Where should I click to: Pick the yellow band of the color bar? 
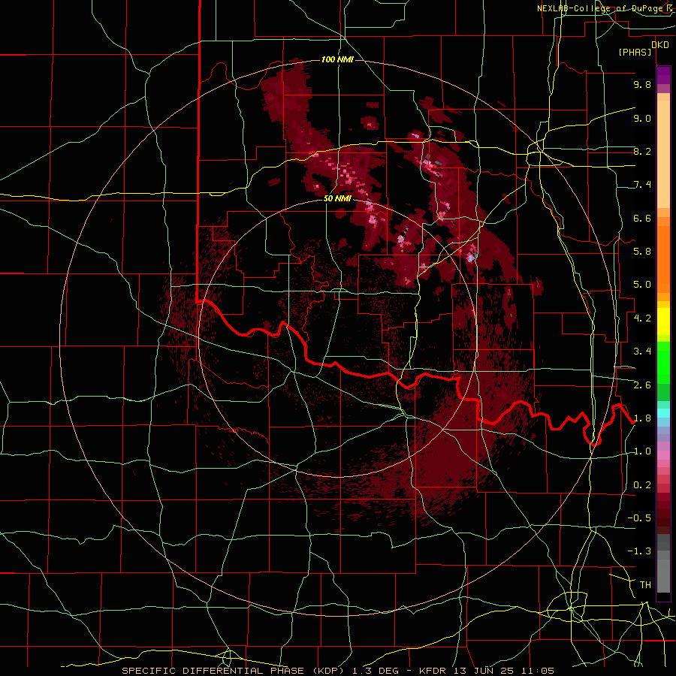pyautogui.click(x=663, y=321)
